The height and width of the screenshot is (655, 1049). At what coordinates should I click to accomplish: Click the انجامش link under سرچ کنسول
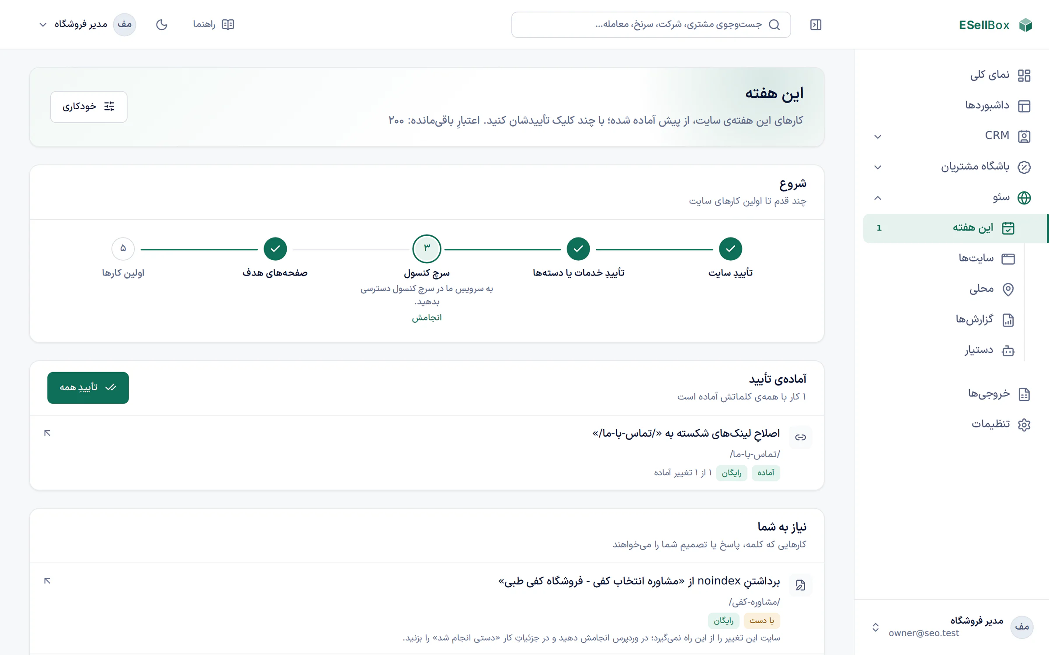(x=427, y=317)
